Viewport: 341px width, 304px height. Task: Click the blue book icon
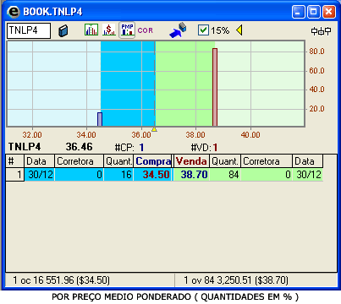pyautogui.click(x=63, y=30)
